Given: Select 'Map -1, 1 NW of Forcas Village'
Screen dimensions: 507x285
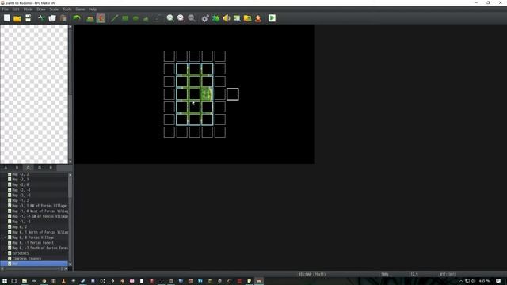Looking at the screenshot, I should click(x=39, y=206).
